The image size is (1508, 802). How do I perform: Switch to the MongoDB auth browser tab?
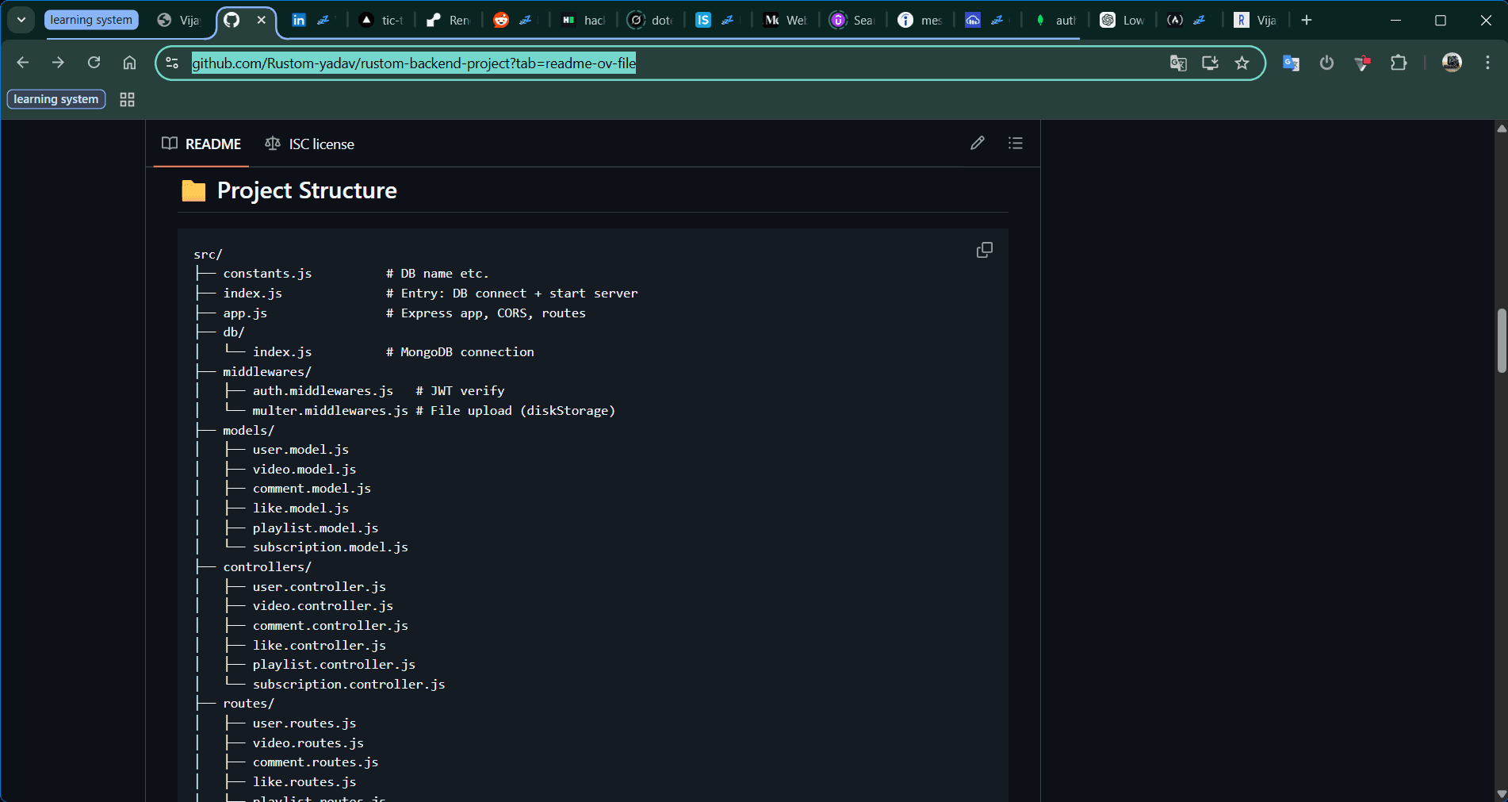[1055, 20]
